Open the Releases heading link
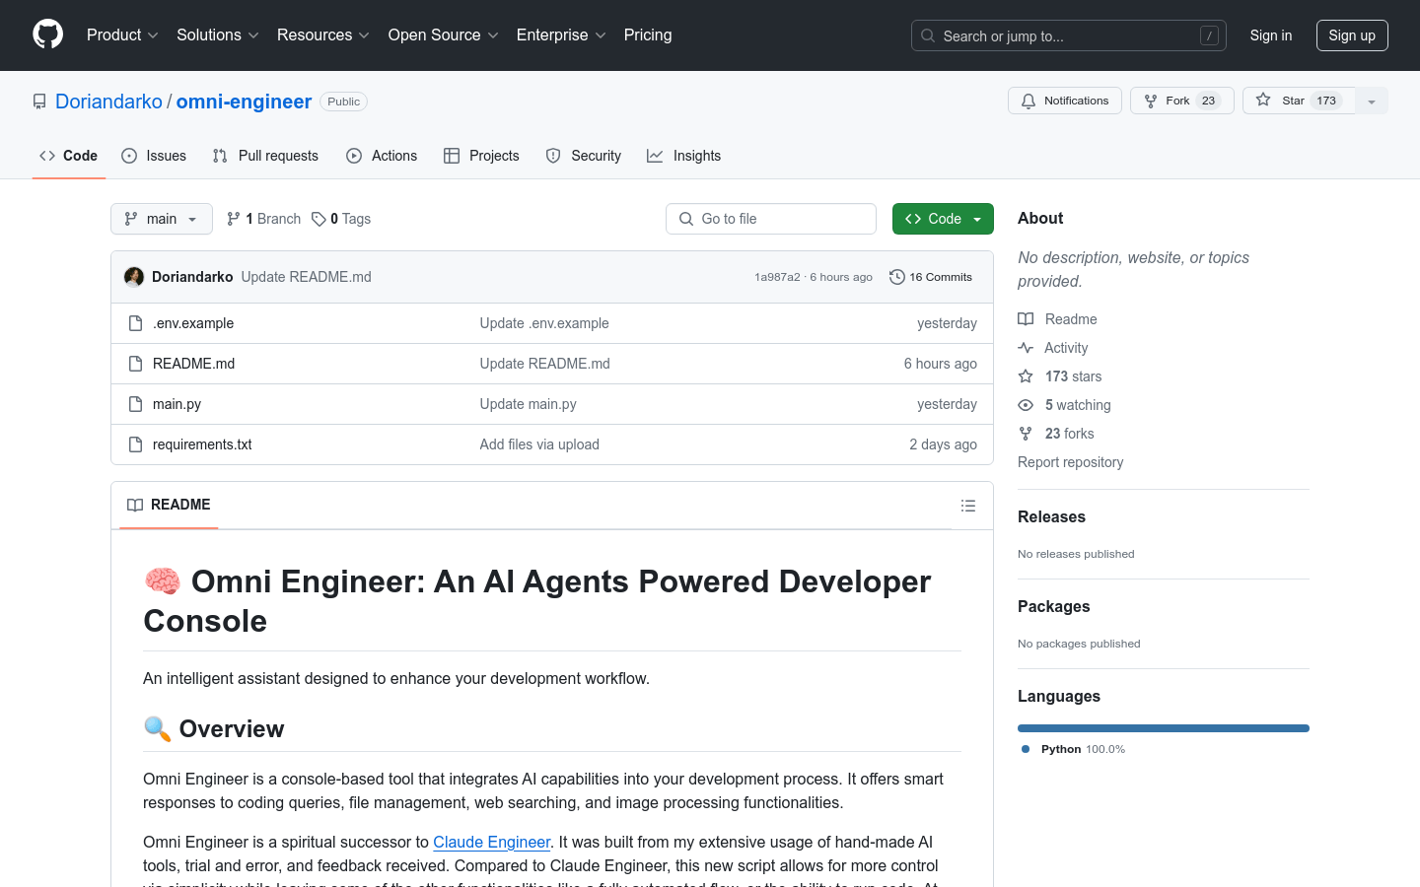This screenshot has width=1420, height=887. pyautogui.click(x=1051, y=516)
